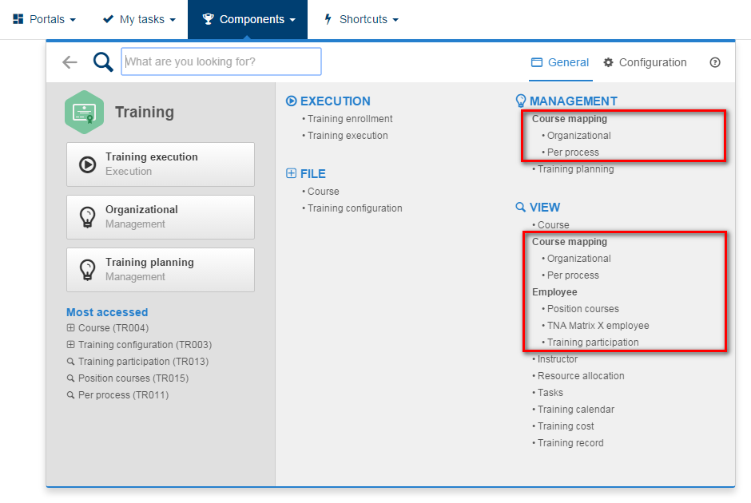The width and height of the screenshot is (751, 503).
Task: Select Training calendar under View
Action: (x=576, y=410)
